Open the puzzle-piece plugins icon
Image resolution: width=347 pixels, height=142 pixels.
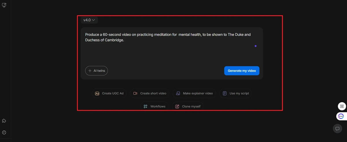[4, 121]
